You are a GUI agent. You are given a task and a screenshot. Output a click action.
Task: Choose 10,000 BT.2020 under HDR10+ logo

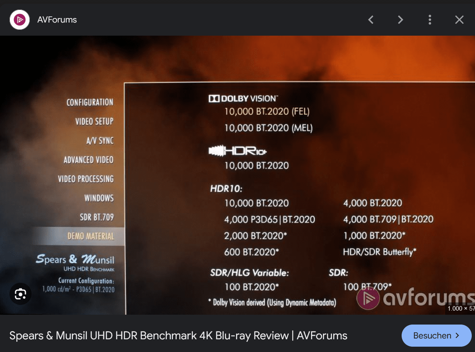pos(257,166)
